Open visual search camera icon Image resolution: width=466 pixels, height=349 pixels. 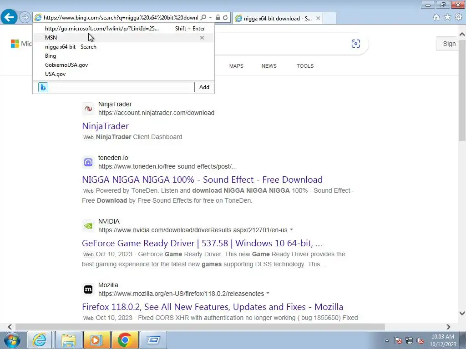(356, 44)
